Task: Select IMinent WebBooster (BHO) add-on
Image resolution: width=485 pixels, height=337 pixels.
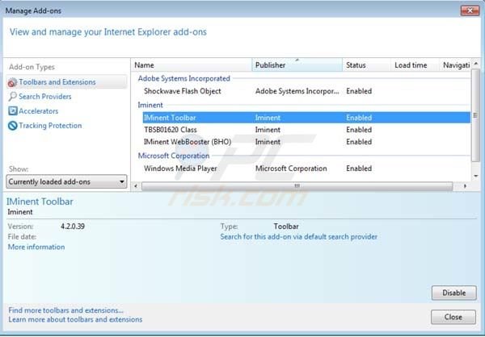Action: [306, 142]
